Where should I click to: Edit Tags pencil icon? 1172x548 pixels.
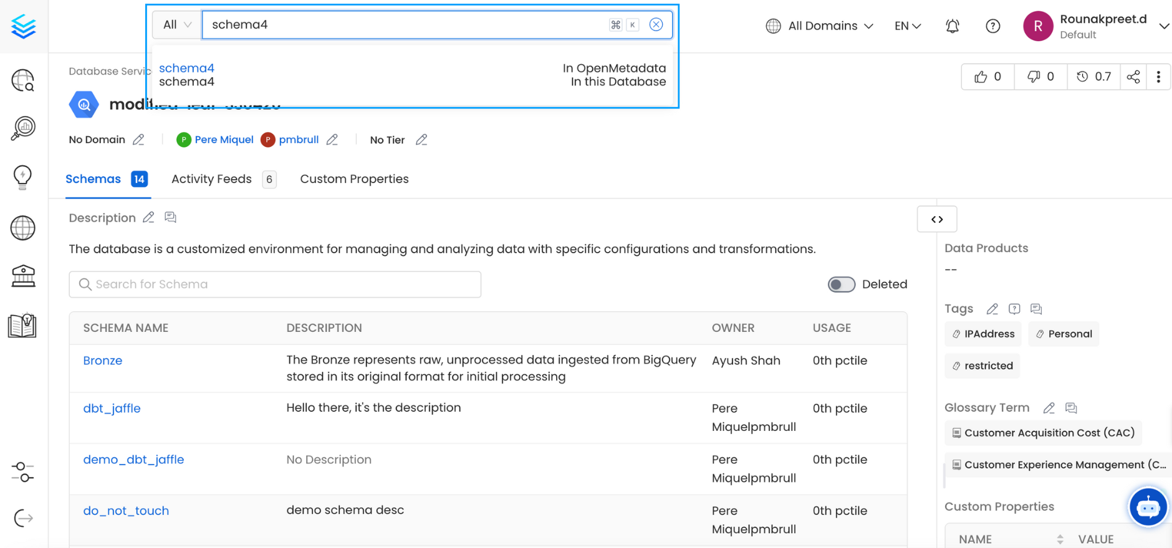pos(992,309)
